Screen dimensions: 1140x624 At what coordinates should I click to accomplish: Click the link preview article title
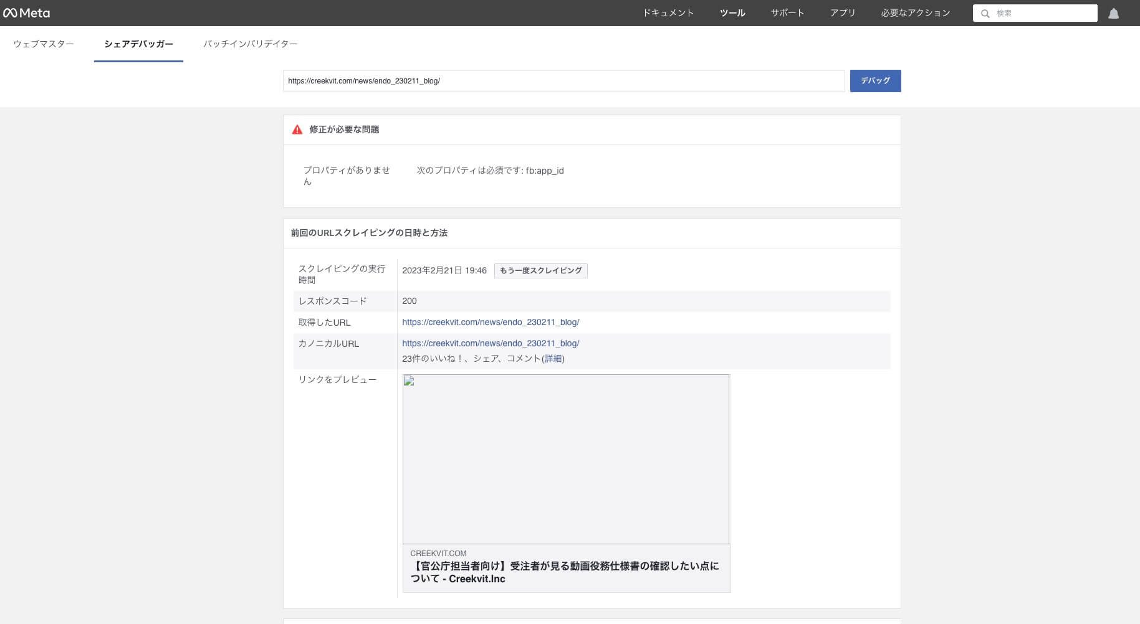pos(564,572)
